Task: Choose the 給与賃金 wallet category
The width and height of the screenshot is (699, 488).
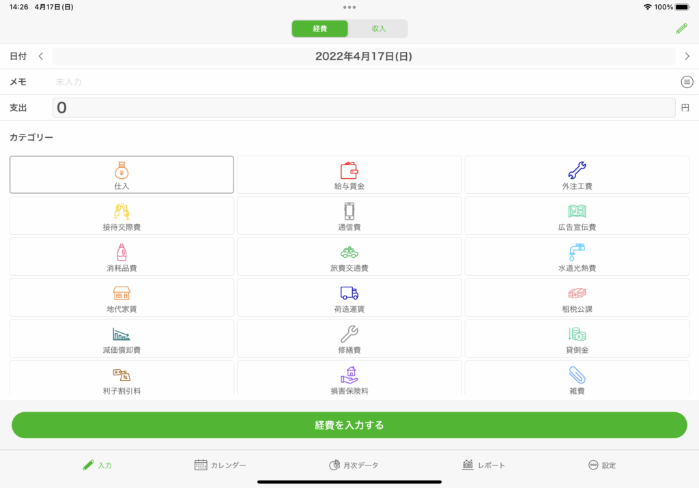Action: click(349, 175)
